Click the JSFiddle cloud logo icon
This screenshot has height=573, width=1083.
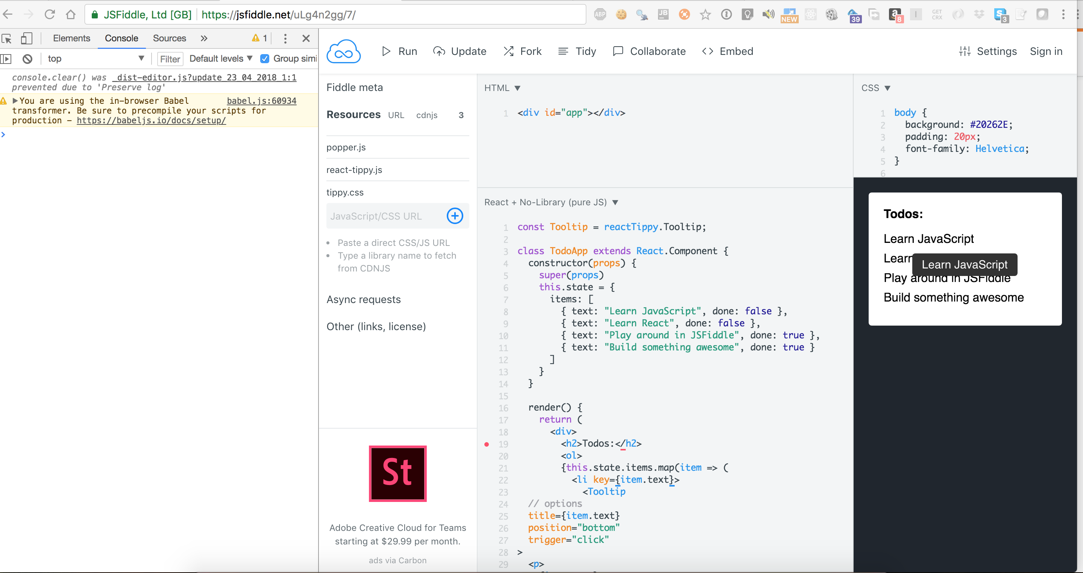(x=343, y=52)
